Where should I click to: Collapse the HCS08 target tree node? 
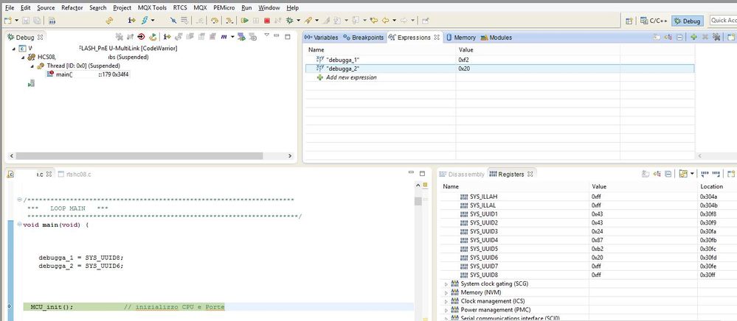click(23, 57)
